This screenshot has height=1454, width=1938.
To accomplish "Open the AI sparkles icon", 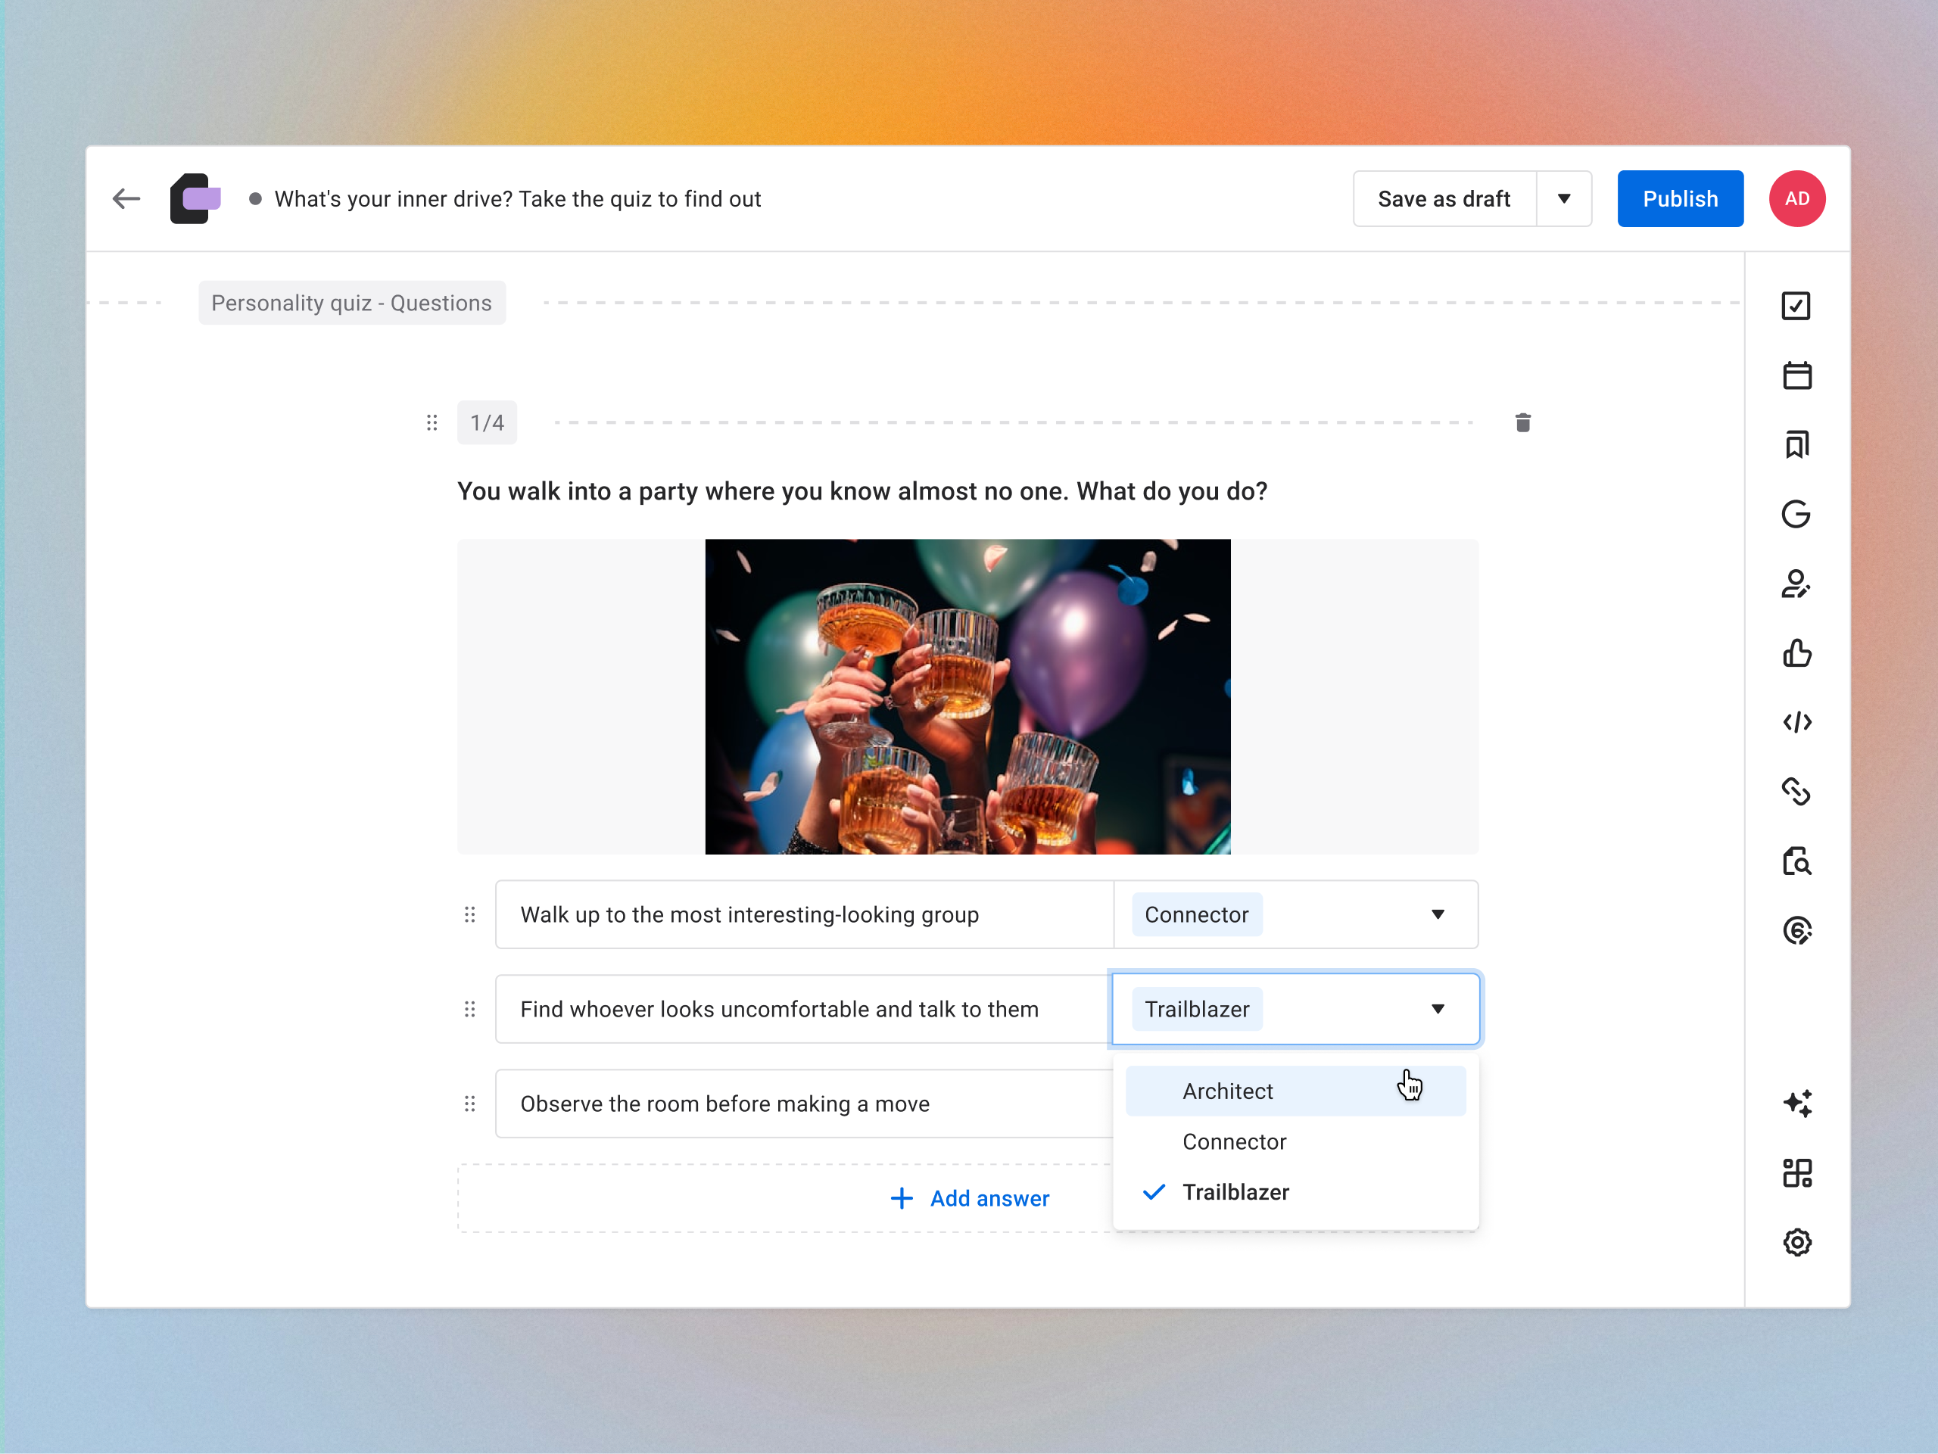I will pyautogui.click(x=1796, y=1103).
